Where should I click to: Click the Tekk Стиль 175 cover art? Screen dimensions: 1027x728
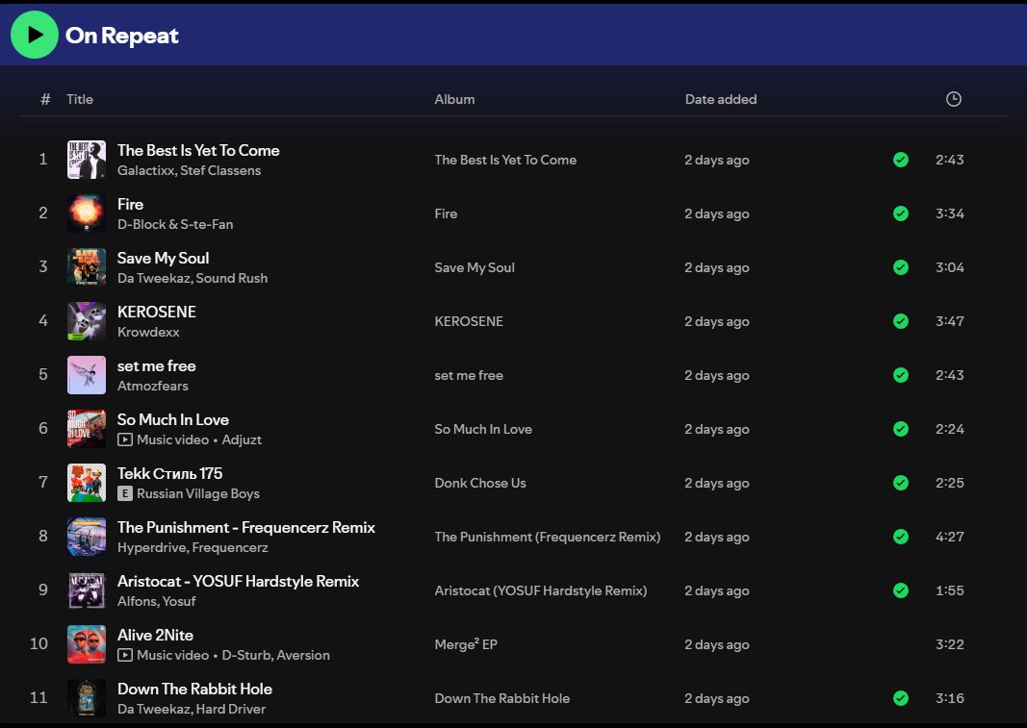click(x=87, y=483)
